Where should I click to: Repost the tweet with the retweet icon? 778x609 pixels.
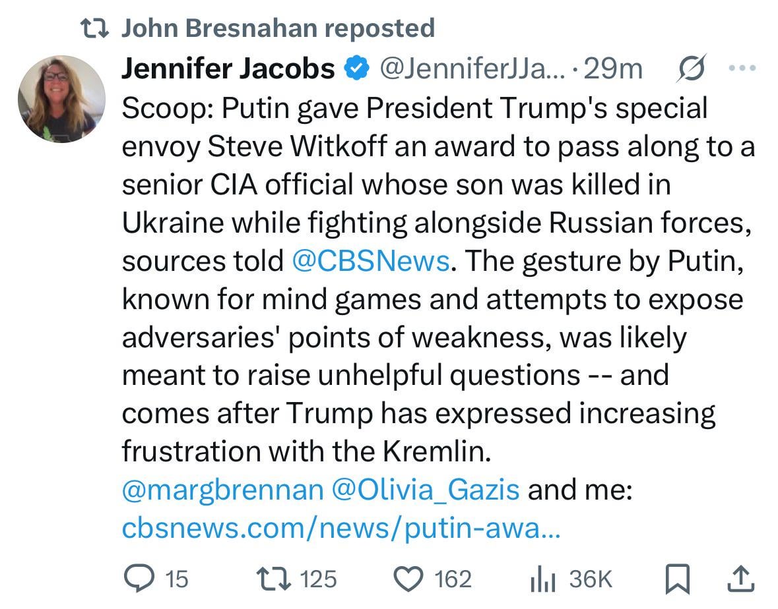pos(273,579)
